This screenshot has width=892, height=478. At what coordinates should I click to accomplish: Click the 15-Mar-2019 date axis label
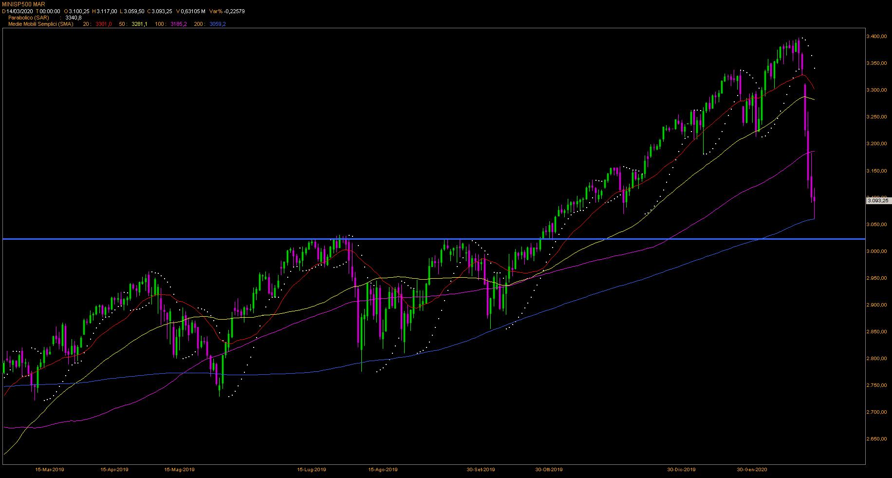[50, 470]
